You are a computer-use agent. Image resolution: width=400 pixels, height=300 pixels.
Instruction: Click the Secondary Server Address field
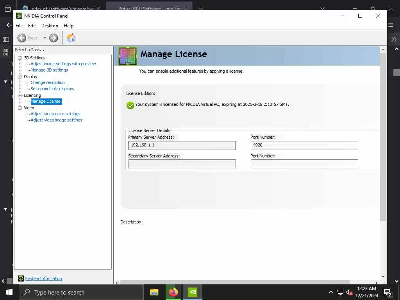pos(182,164)
